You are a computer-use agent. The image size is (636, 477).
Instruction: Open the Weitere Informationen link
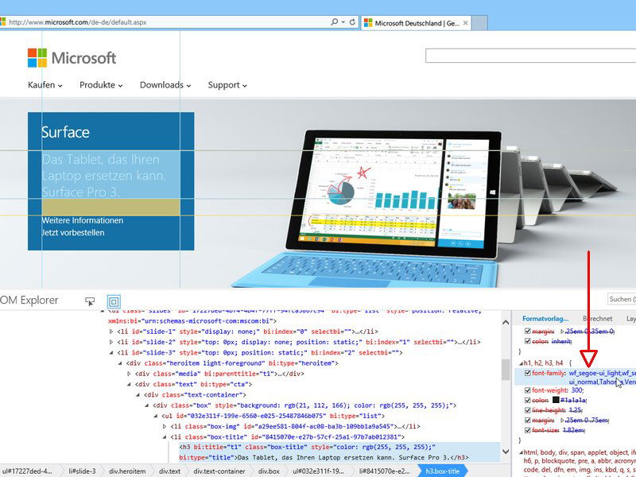coord(83,221)
